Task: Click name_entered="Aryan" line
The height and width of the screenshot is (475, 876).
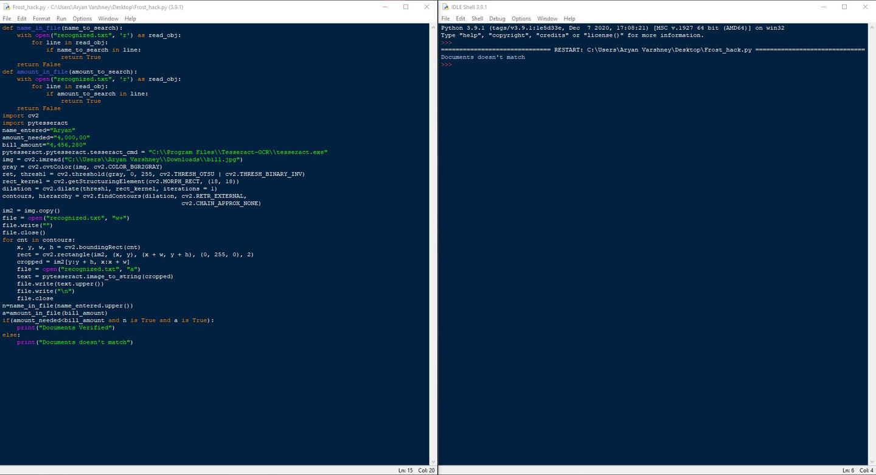Action: 38,130
